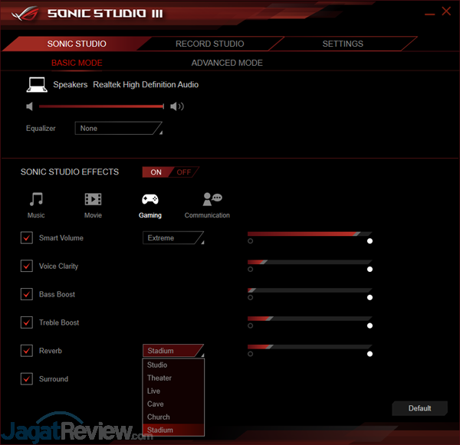The width and height of the screenshot is (460, 445).
Task: Click the laptop speakers device icon
Action: [37, 85]
